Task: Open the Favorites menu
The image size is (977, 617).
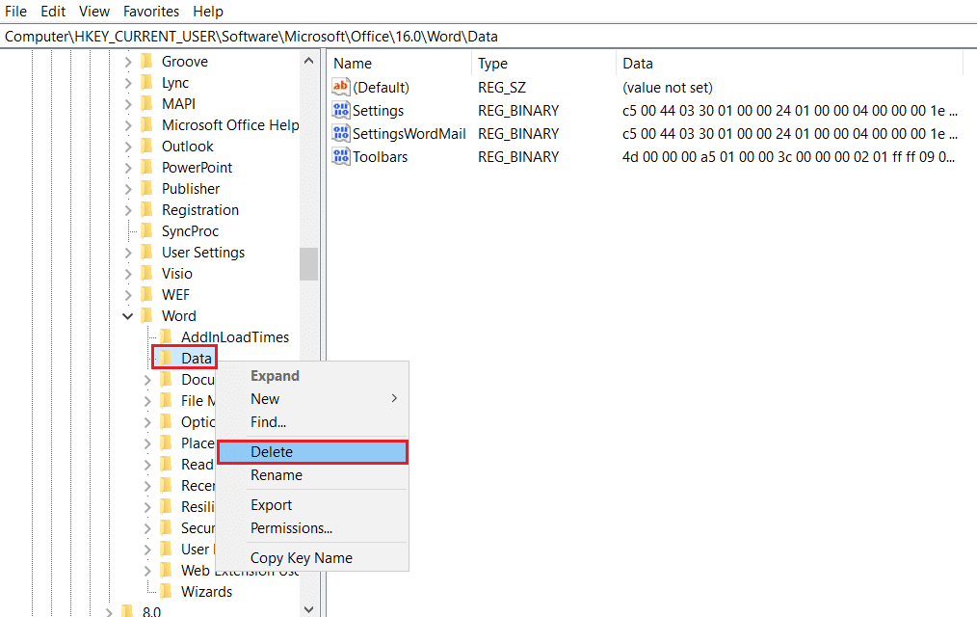Action: click(150, 12)
